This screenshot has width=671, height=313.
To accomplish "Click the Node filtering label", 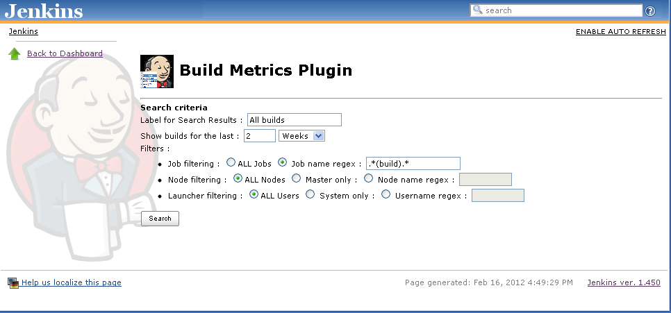I will tap(197, 180).
